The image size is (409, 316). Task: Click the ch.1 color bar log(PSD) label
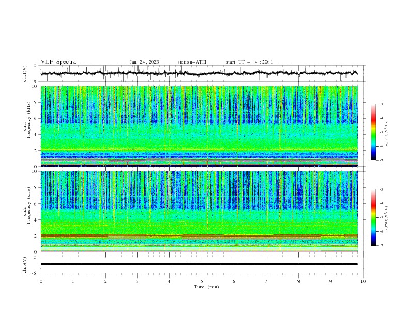coord(387,135)
